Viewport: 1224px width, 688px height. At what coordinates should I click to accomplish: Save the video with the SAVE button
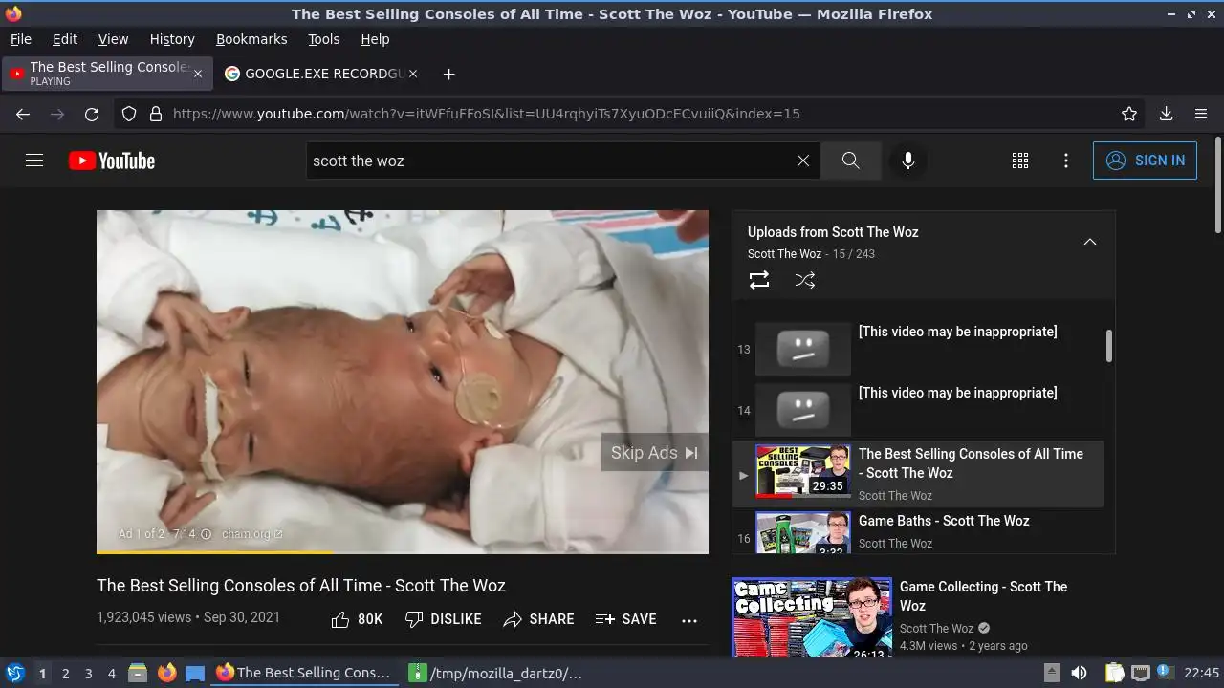click(x=626, y=619)
